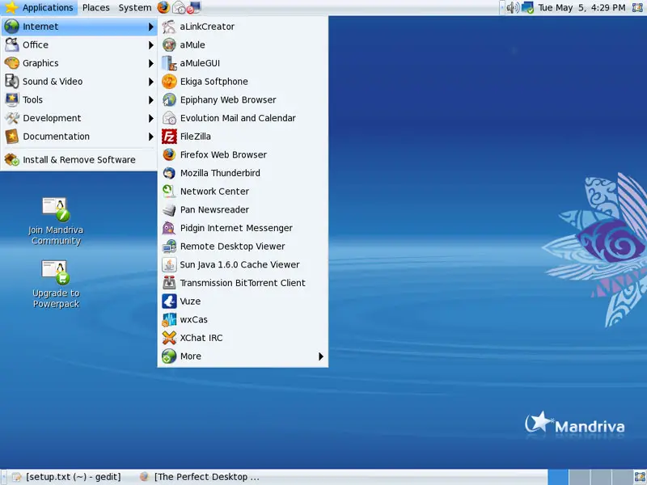Viewport: 647px width, 485px height.
Task: Launch aLinkCreator from the Internet menu
Action: pyautogui.click(x=243, y=27)
